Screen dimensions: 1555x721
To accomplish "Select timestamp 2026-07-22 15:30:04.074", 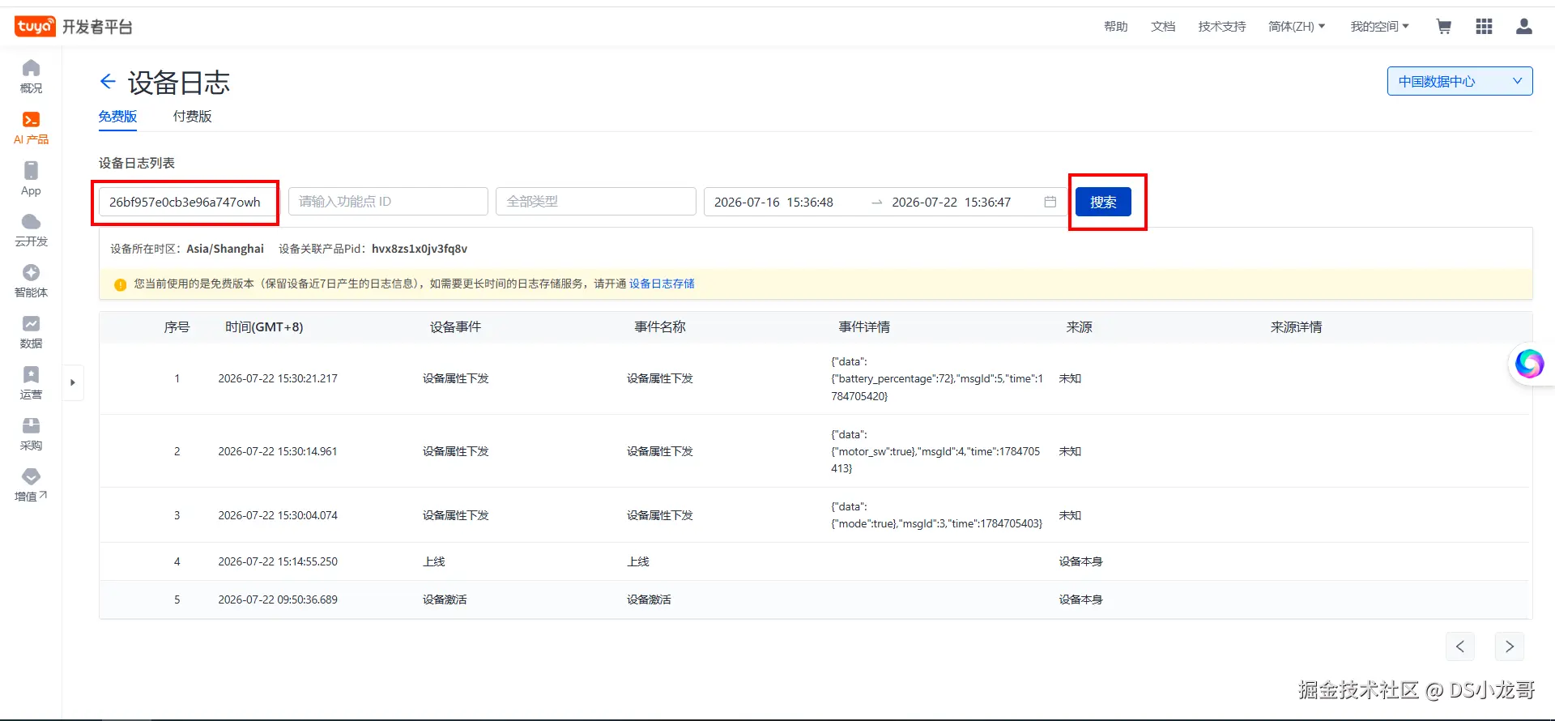I will coord(278,515).
